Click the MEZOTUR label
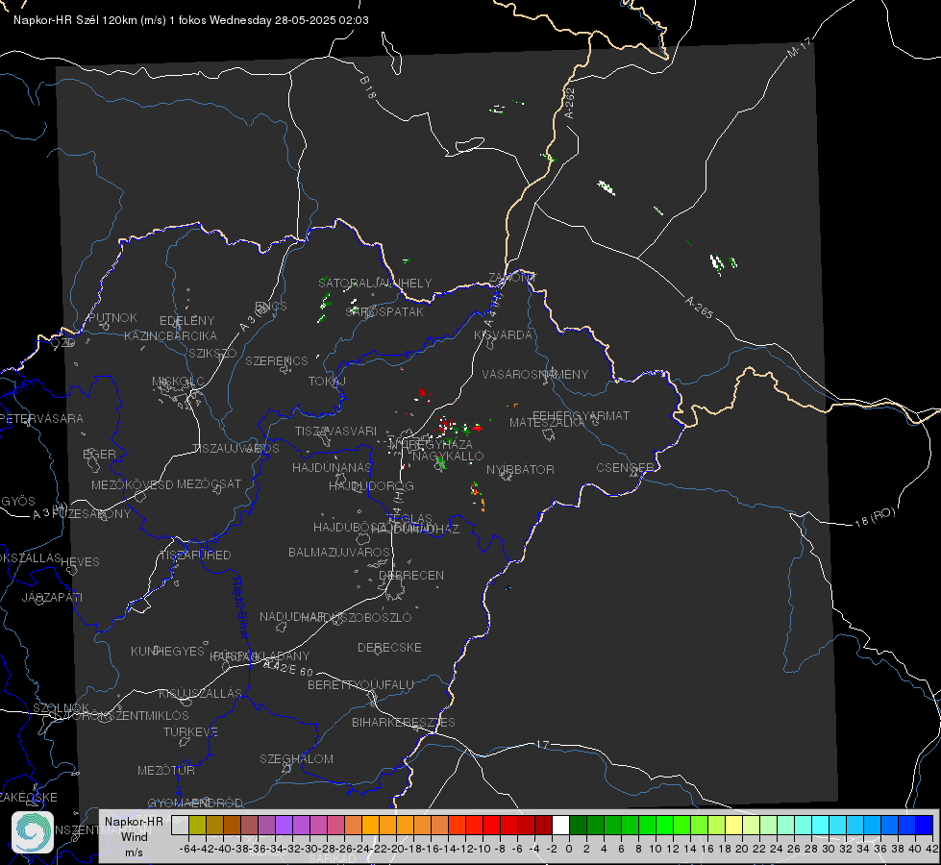This screenshot has width=941, height=865. click(166, 770)
